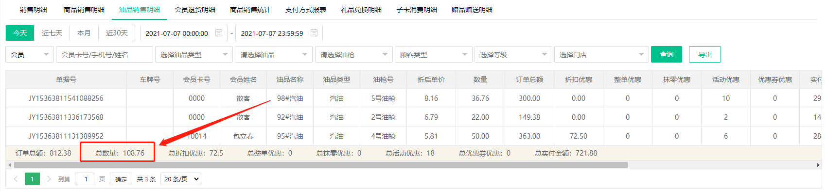Click 会员卡号 column header
The image size is (827, 191).
(x=196, y=80)
